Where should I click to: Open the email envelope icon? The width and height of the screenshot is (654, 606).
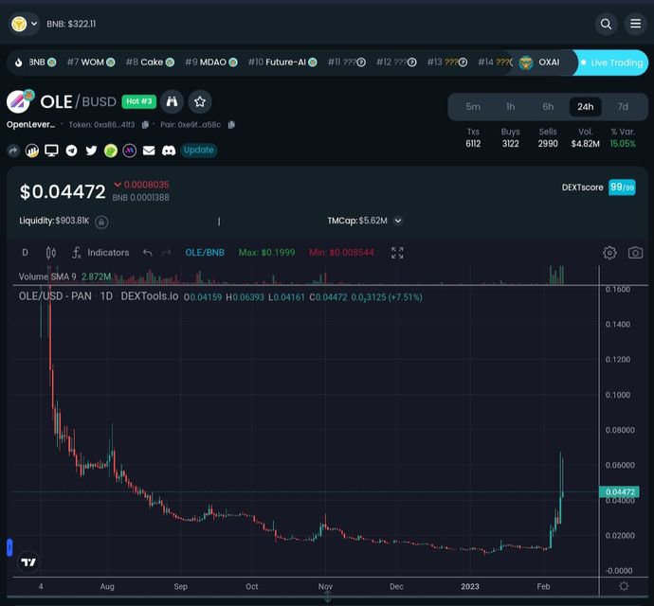coord(149,151)
